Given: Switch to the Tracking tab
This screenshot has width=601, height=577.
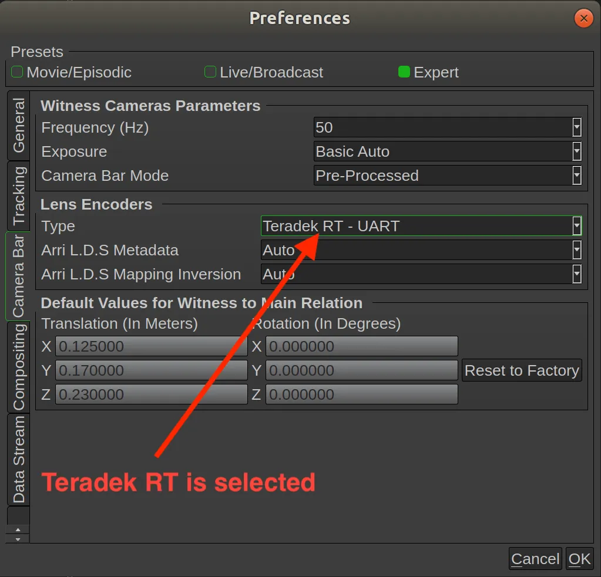Looking at the screenshot, I should (x=18, y=196).
